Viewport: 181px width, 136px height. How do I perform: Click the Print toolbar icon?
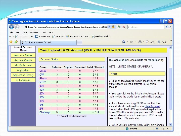(x=140, y=42)
